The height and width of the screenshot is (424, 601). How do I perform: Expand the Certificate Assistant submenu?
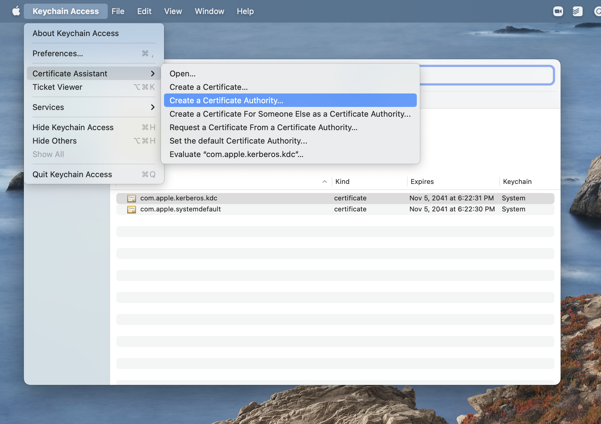[x=94, y=74]
